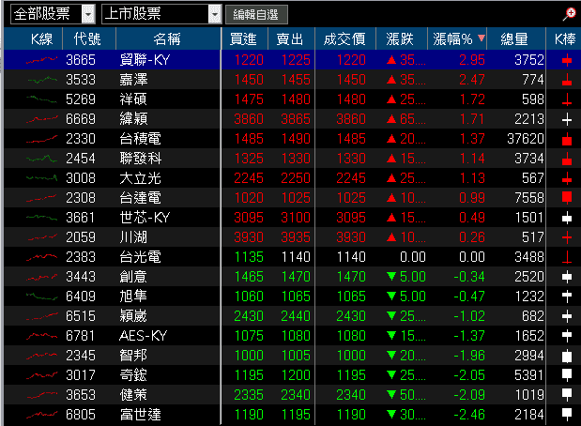Open K-line mini chart for 2383
581x426 pixels.
click(41, 257)
